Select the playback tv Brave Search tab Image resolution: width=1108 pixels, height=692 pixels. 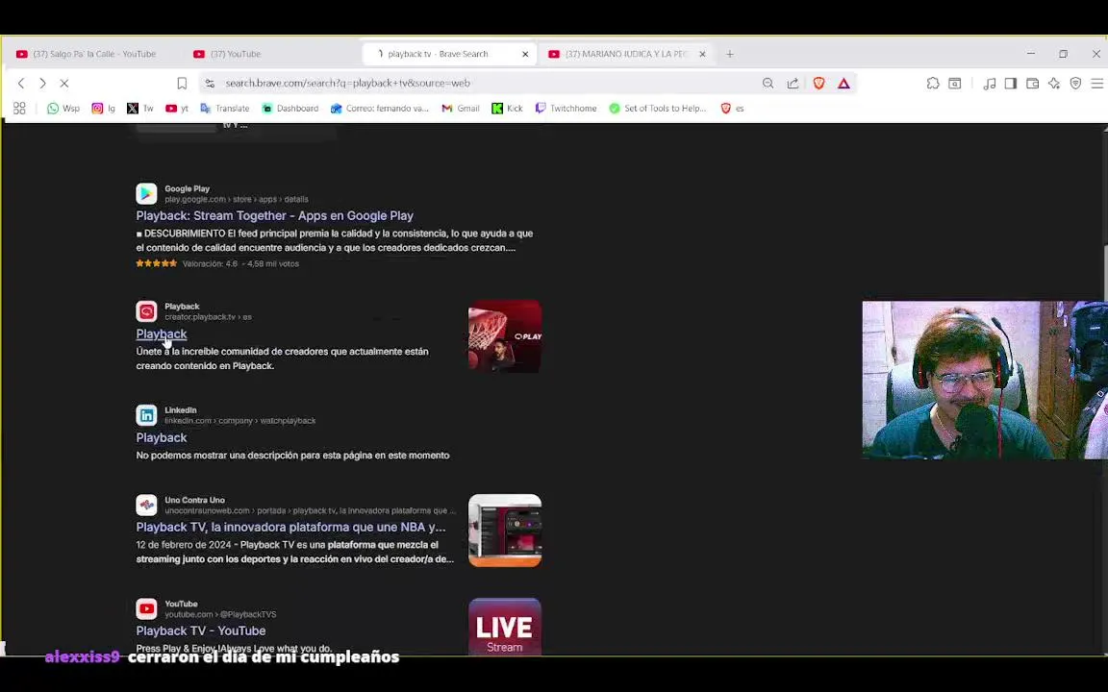[x=439, y=54]
